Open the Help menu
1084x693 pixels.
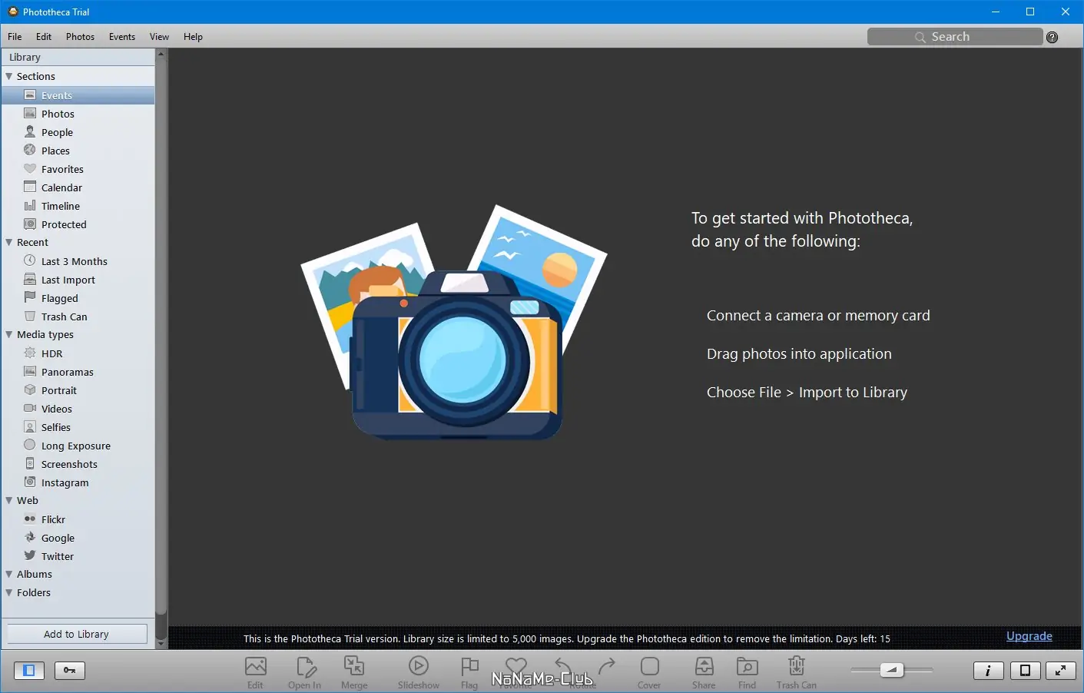tap(193, 37)
